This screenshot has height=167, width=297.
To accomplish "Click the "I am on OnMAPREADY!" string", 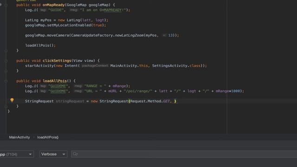I will pyautogui.click(x=103, y=10).
